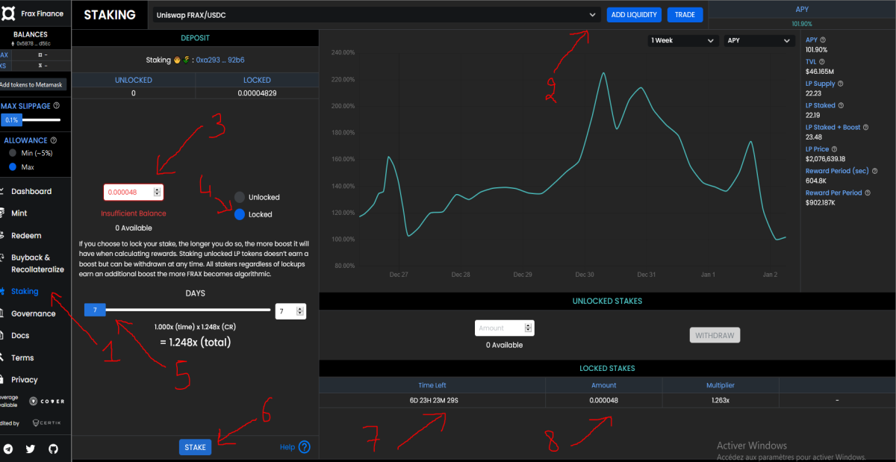The width and height of the screenshot is (896, 462).
Task: Select the Min (~5%) allowance option
Action: (x=12, y=153)
